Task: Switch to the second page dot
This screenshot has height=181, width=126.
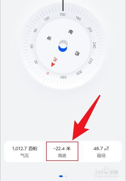Action: [x=66, y=176]
